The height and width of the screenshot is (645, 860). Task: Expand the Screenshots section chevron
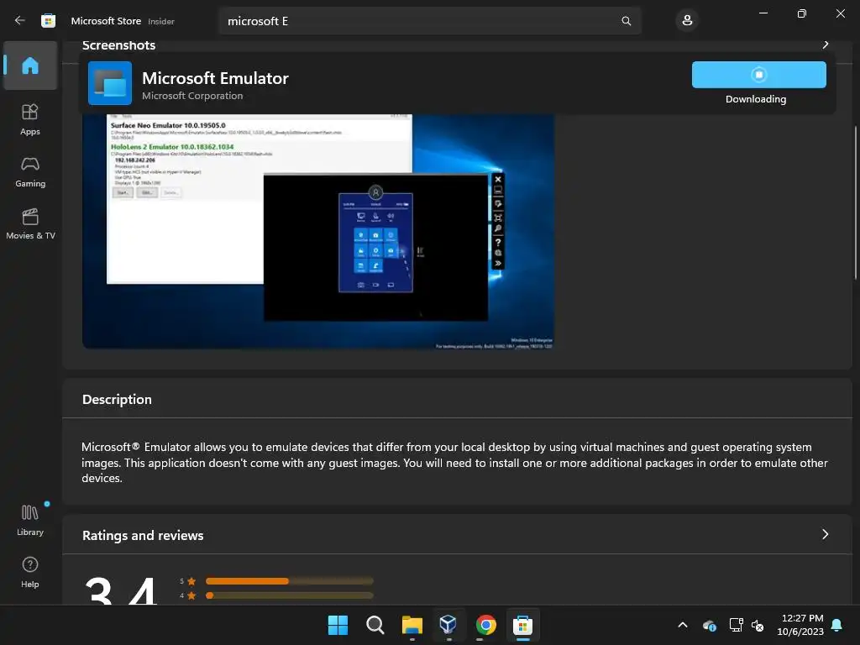pos(826,45)
